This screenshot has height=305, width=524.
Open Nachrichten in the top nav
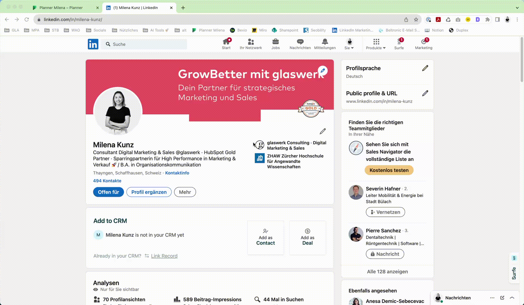tap(300, 44)
